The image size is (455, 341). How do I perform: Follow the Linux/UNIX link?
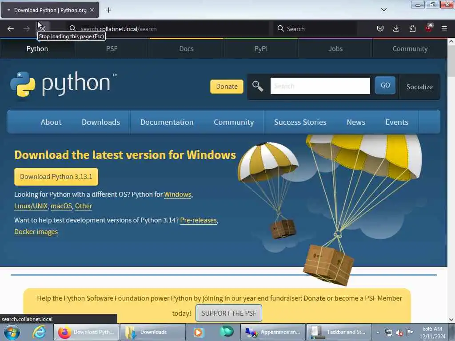31,206
